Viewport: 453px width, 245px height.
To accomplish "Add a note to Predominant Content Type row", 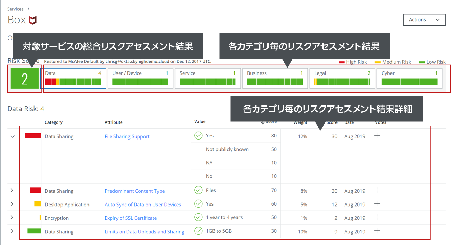I will pyautogui.click(x=377, y=190).
